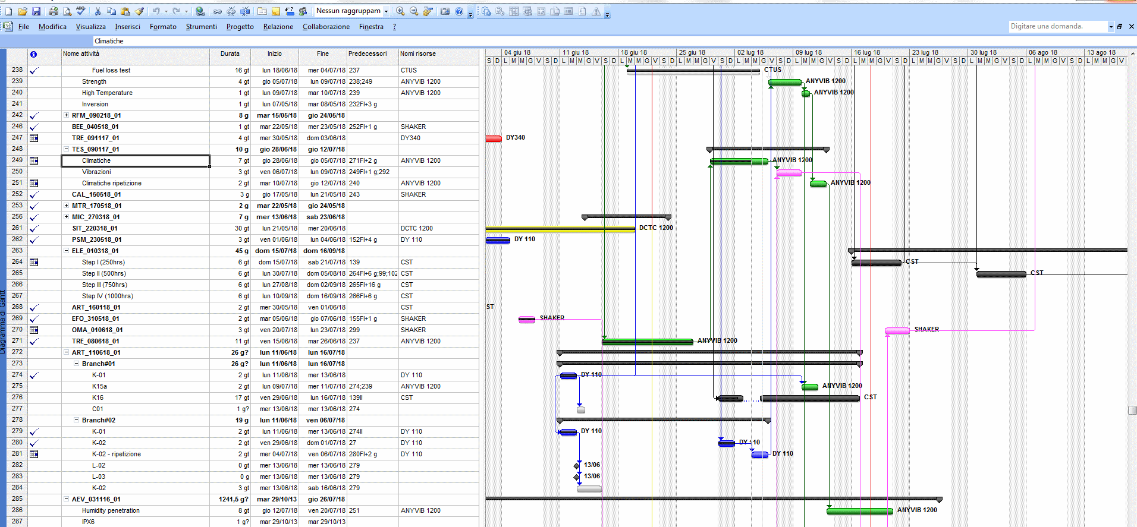The width and height of the screenshot is (1137, 527).
Task: Click the Zoom In magnifier icon
Action: (401, 11)
